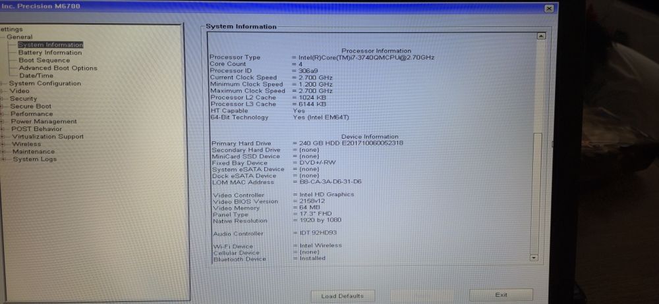Click the Device Information heading
The height and width of the screenshot is (304, 659).
[370, 136]
